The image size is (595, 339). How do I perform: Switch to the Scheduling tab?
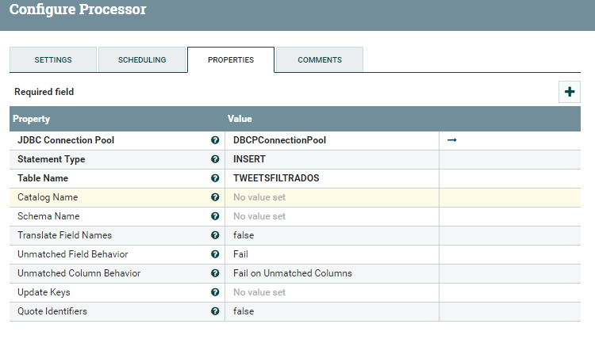[x=142, y=60]
